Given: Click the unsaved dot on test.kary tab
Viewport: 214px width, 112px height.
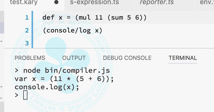Looking at the screenshot, I should pyautogui.click(x=56, y=3).
